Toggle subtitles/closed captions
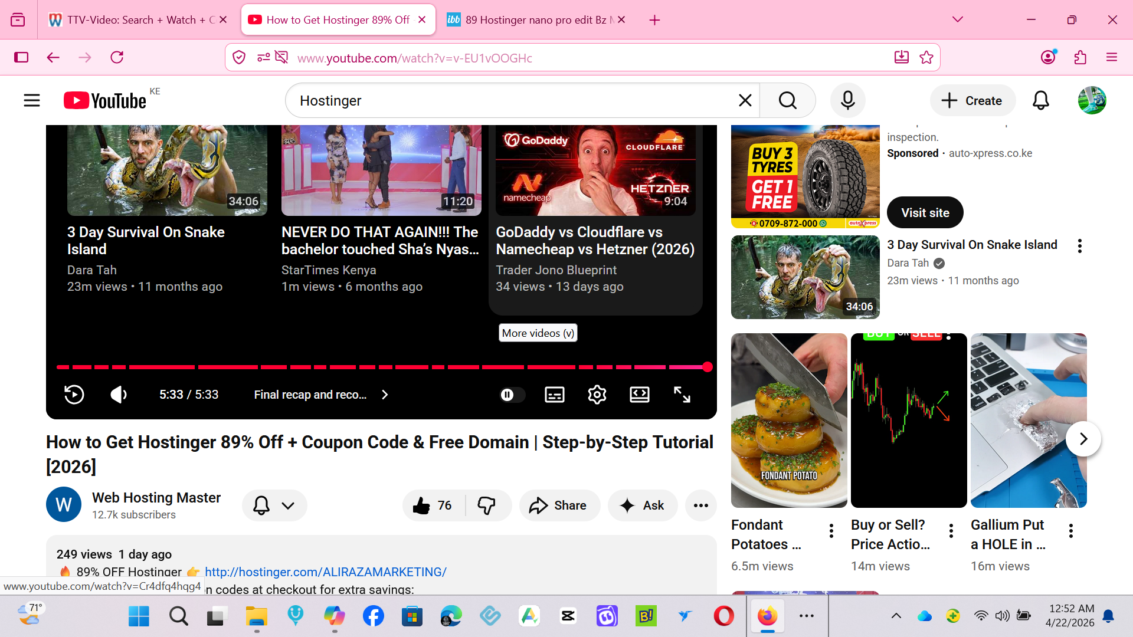 pyautogui.click(x=554, y=395)
